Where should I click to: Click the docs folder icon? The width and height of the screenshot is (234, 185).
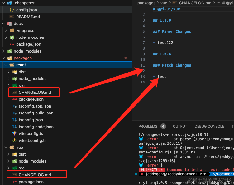coord(9,24)
